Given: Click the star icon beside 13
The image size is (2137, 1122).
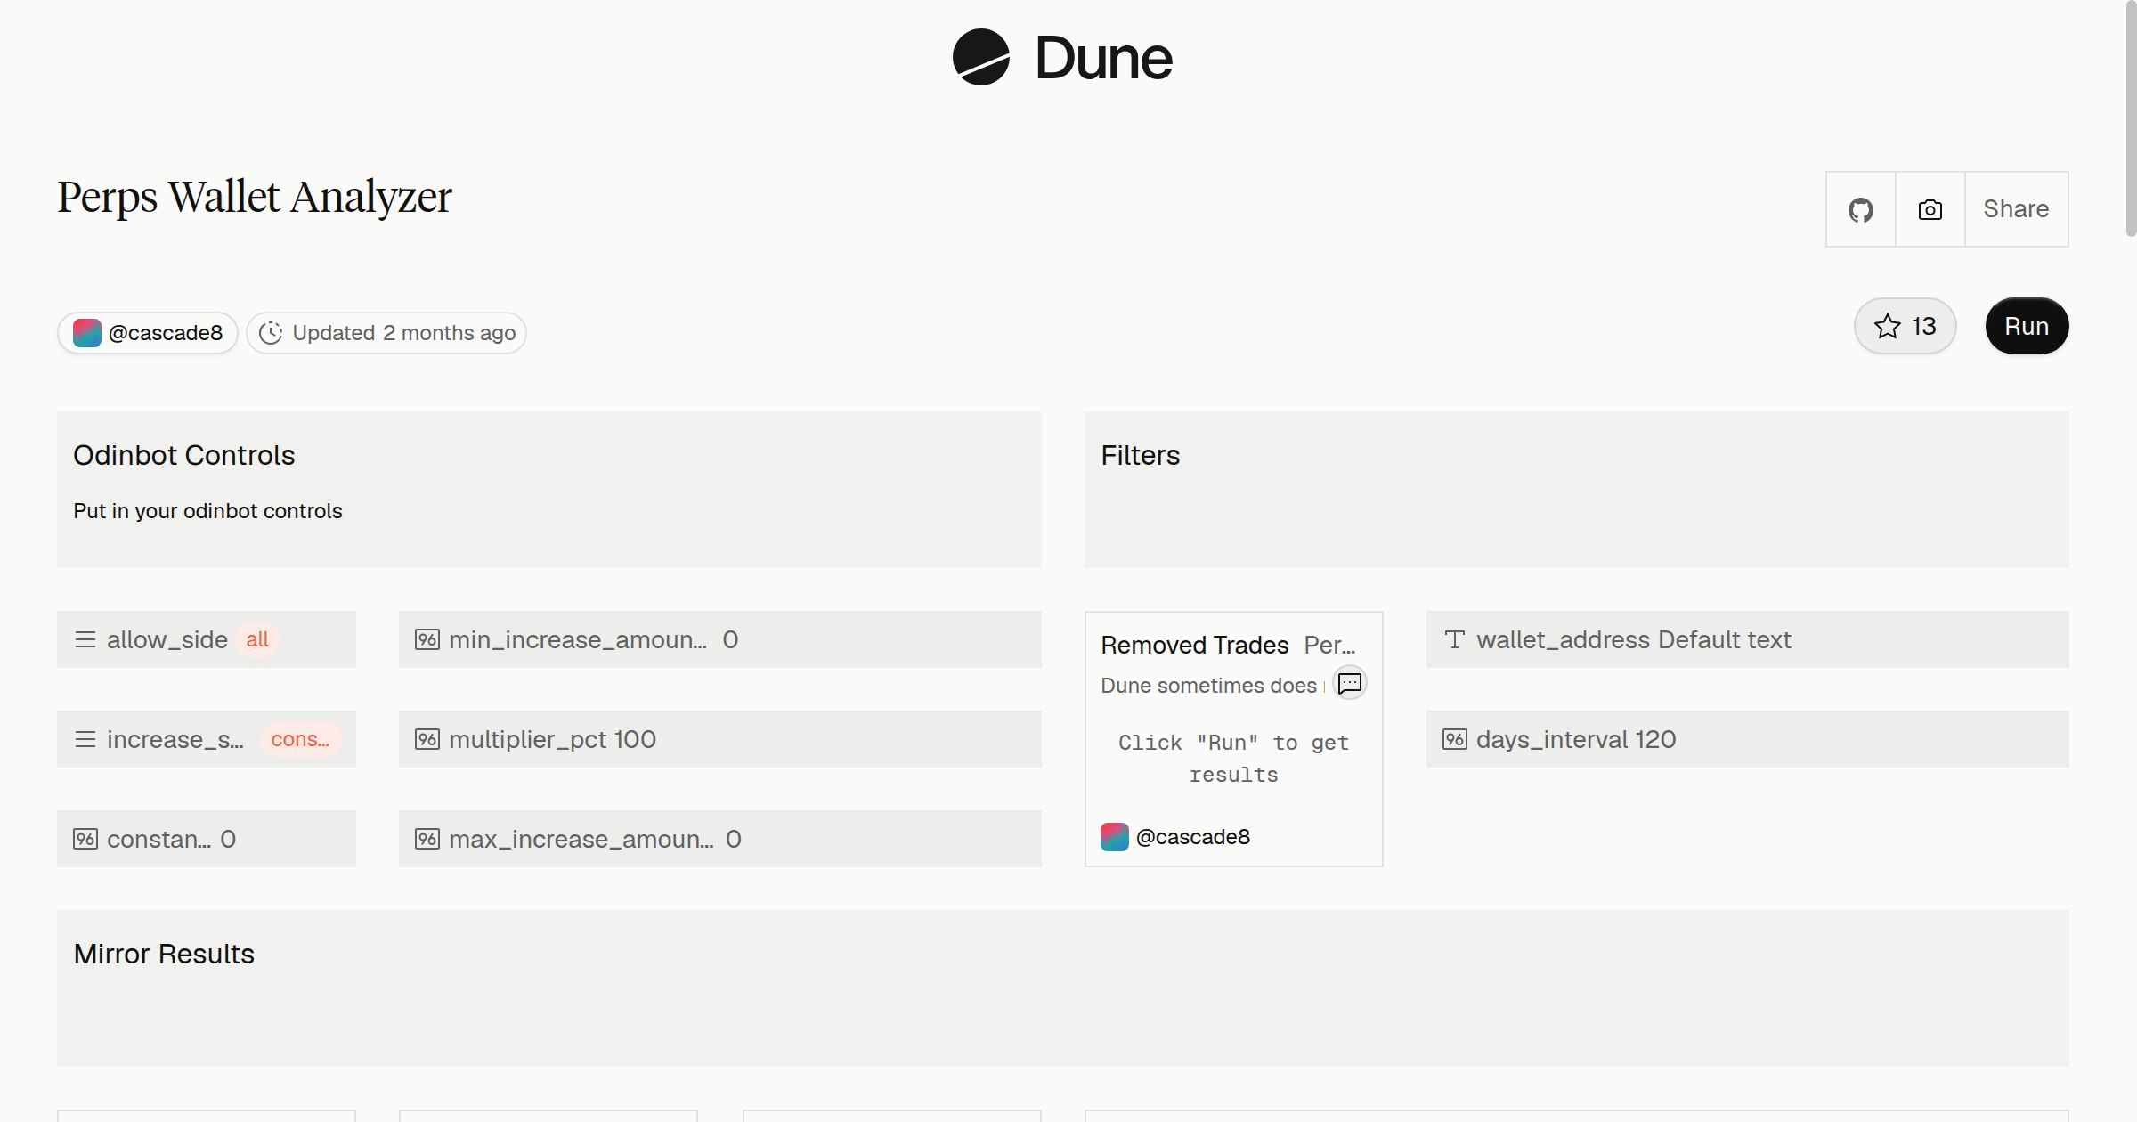Looking at the screenshot, I should (x=1888, y=326).
